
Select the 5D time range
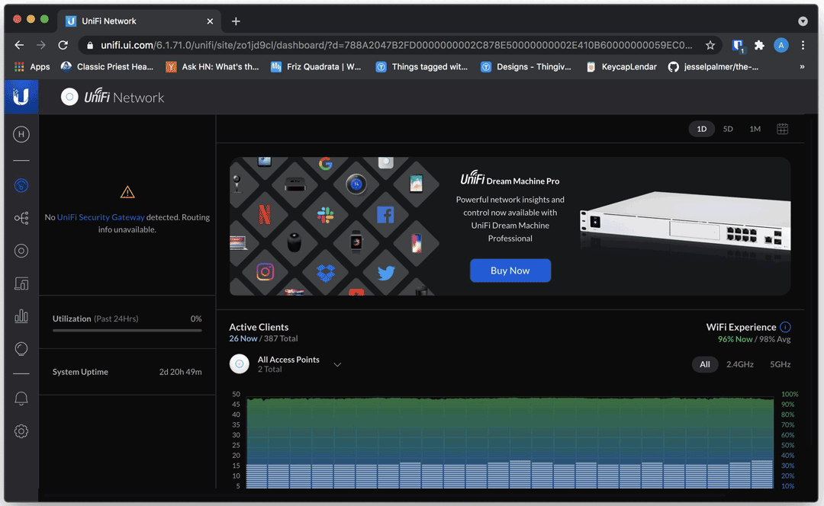pyautogui.click(x=728, y=129)
